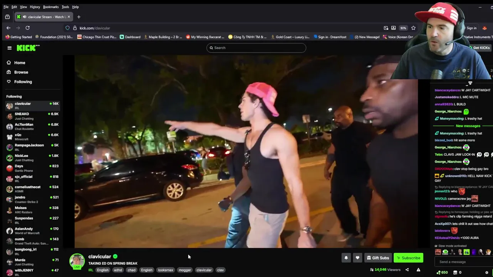The image size is (493, 277).
Task: Open Firefox tab list button
Action: 7,17
